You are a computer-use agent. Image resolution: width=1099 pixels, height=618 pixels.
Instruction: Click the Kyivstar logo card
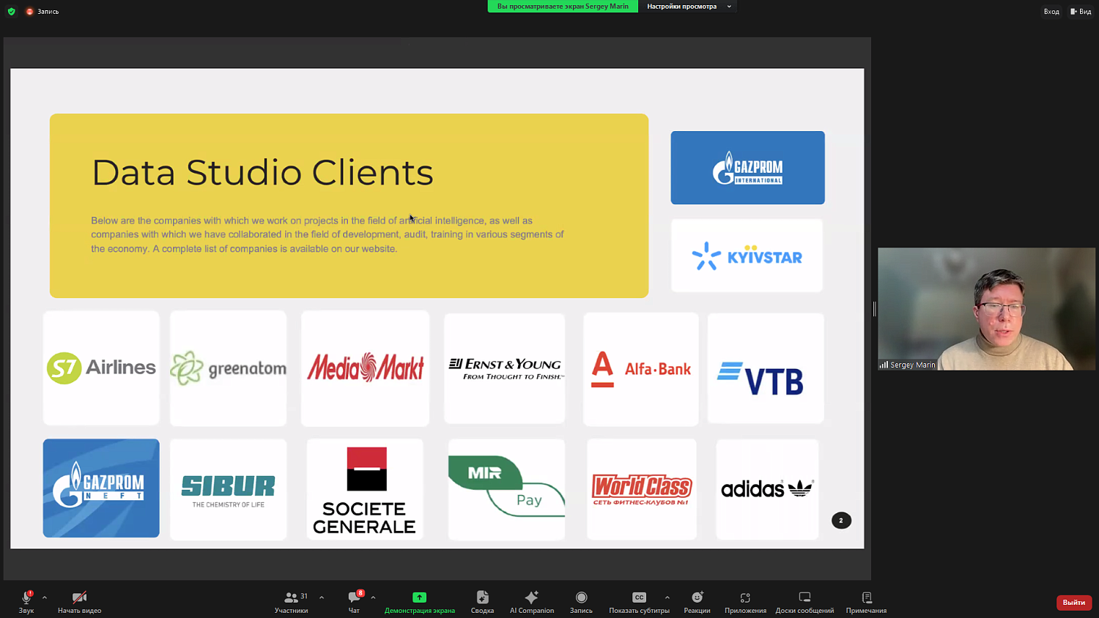(747, 256)
